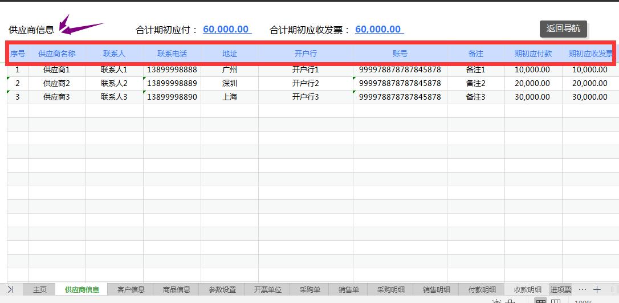
Task: Select phone number 13899998888 cell
Action: tap(172, 70)
